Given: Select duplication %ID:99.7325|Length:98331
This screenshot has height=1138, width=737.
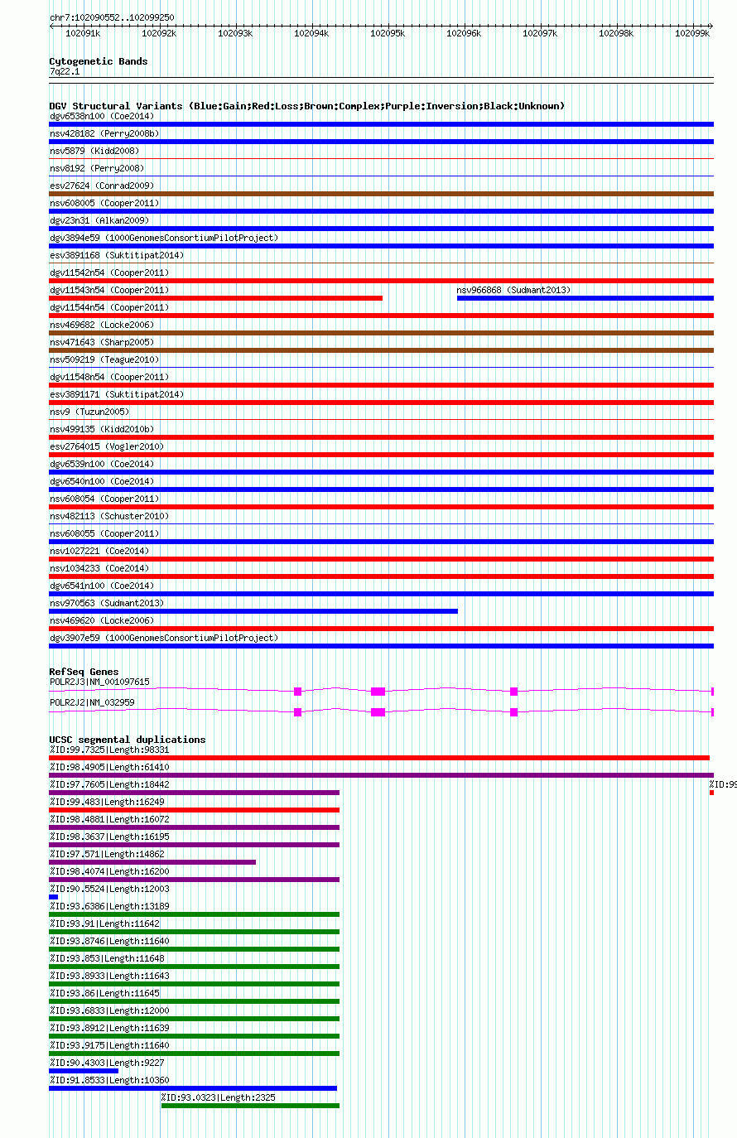Looking at the screenshot, I should tap(109, 750).
